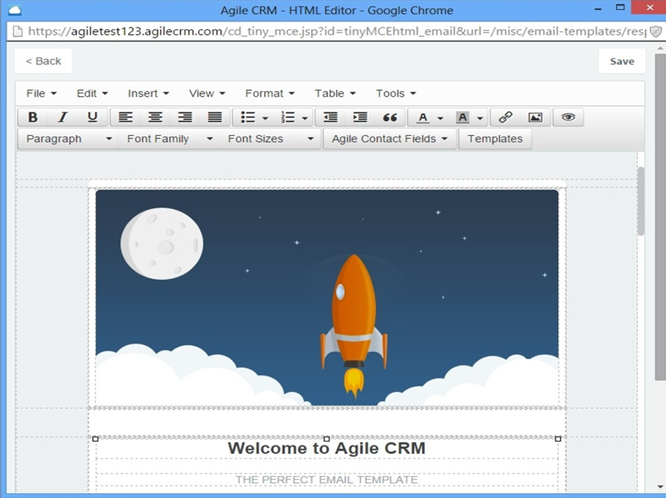This screenshot has width=666, height=498.
Task: Increase the indent
Action: (x=360, y=117)
